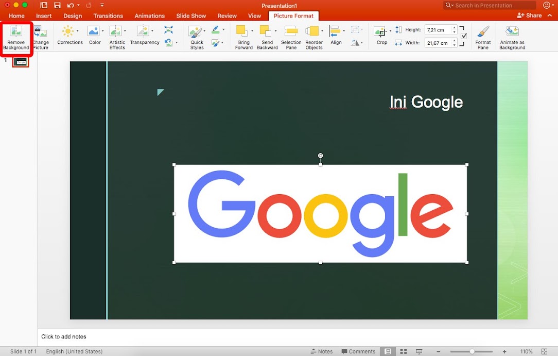Increase Height with stepper up arrow
Image resolution: width=558 pixels, height=356 pixels.
pos(455,27)
